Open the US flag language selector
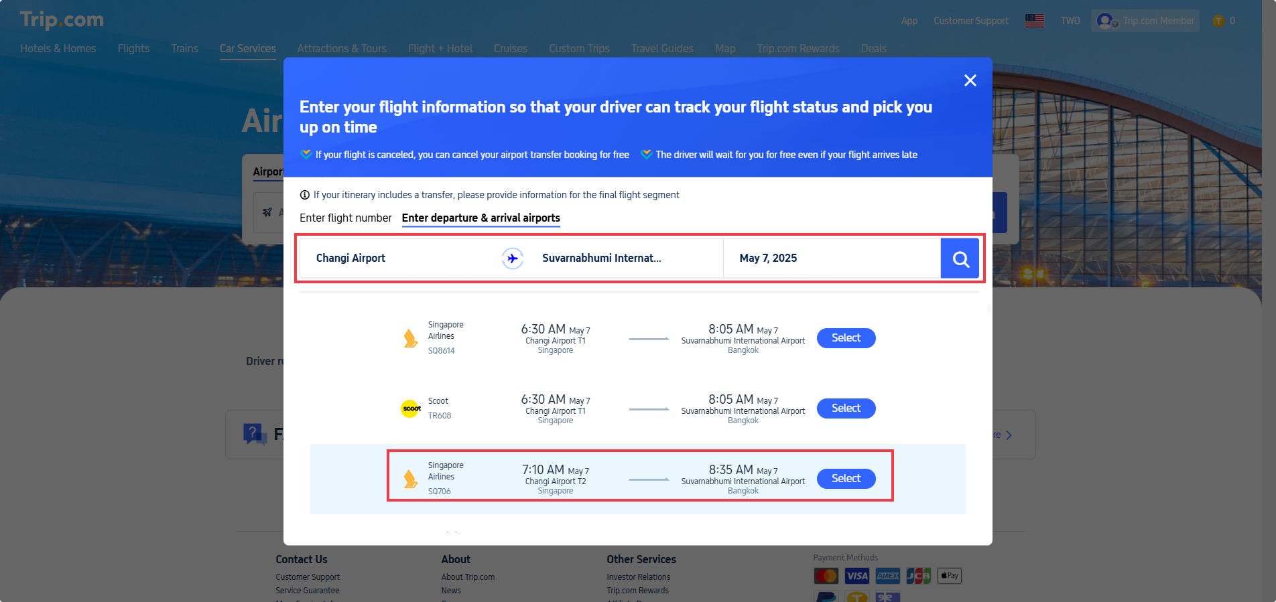 pos(1034,20)
